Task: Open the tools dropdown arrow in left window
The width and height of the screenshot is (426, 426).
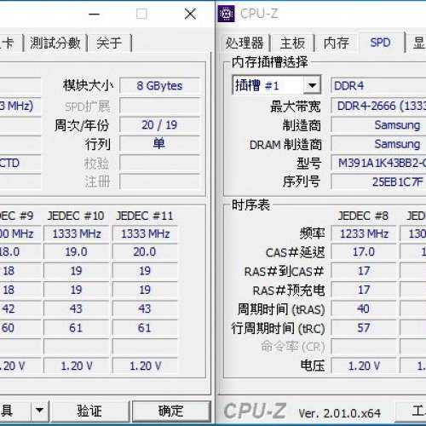Action: coord(40,410)
